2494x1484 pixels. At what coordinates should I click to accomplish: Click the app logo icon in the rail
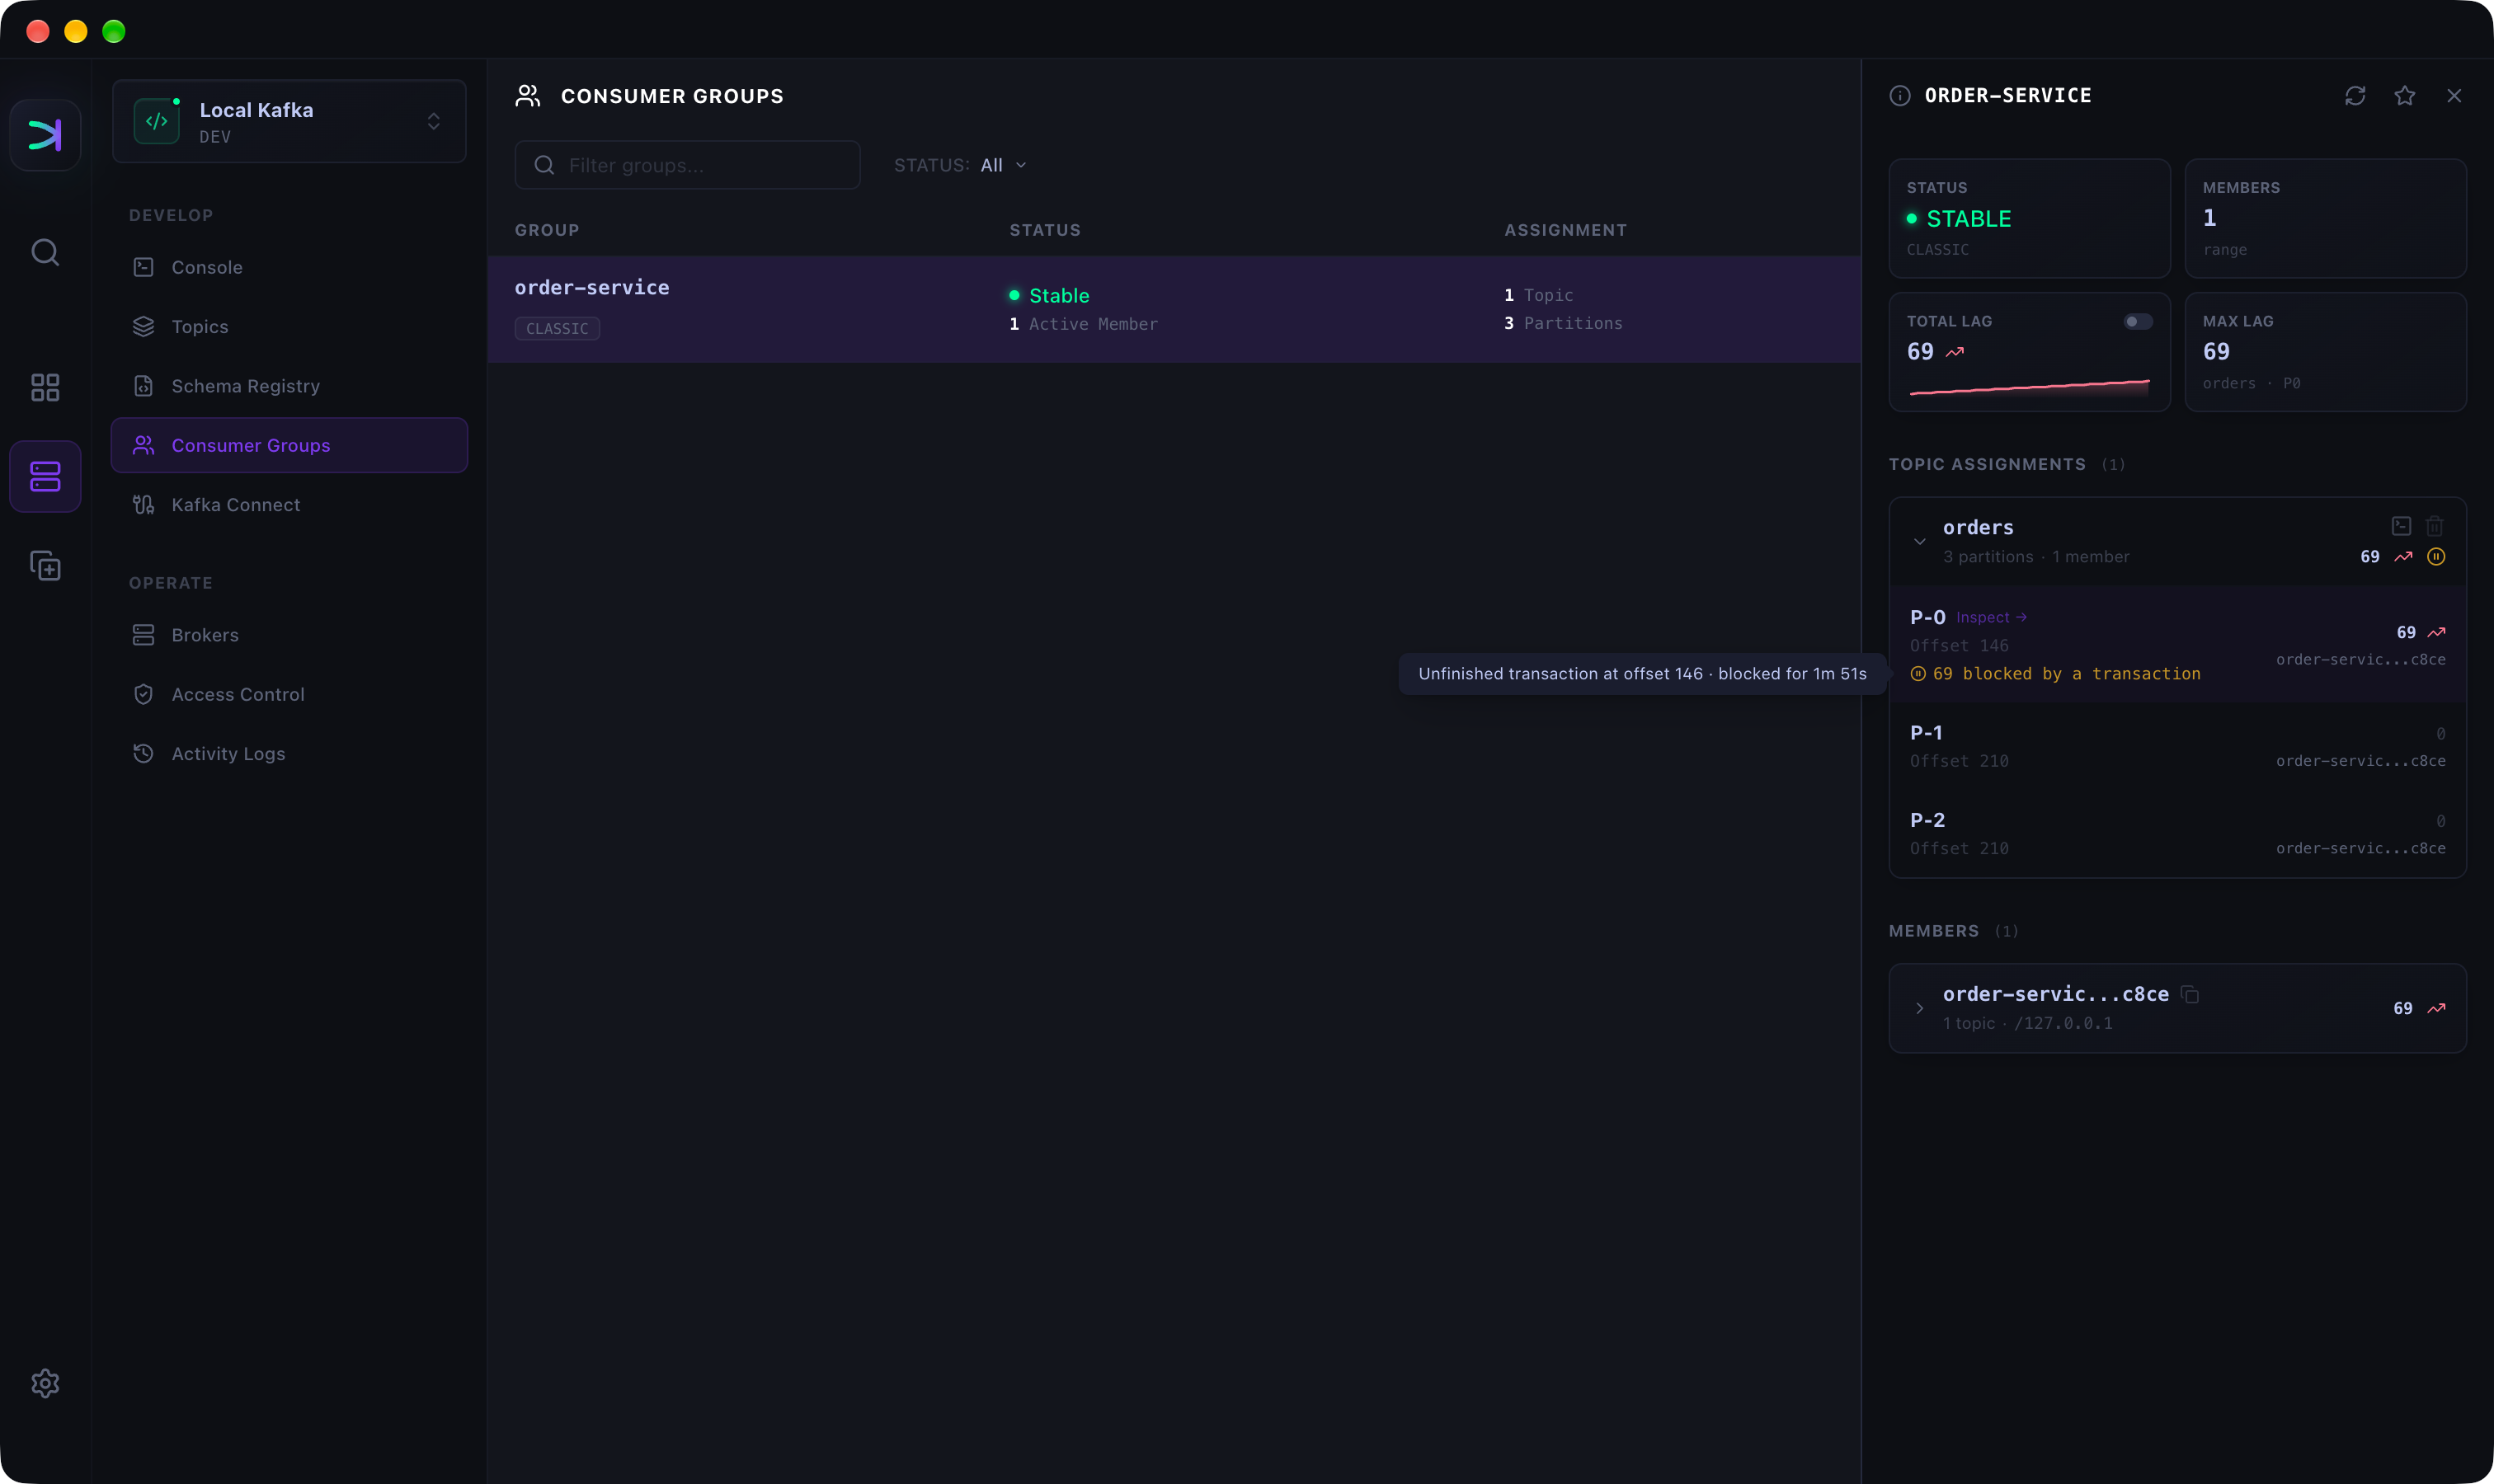point(45,135)
